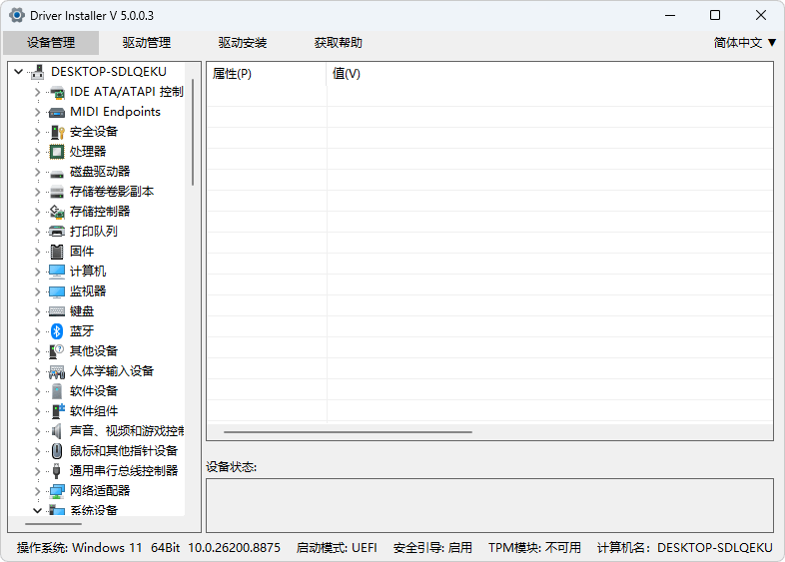This screenshot has width=785, height=562.
Task: Click the 设备状态 text box
Action: (x=489, y=505)
